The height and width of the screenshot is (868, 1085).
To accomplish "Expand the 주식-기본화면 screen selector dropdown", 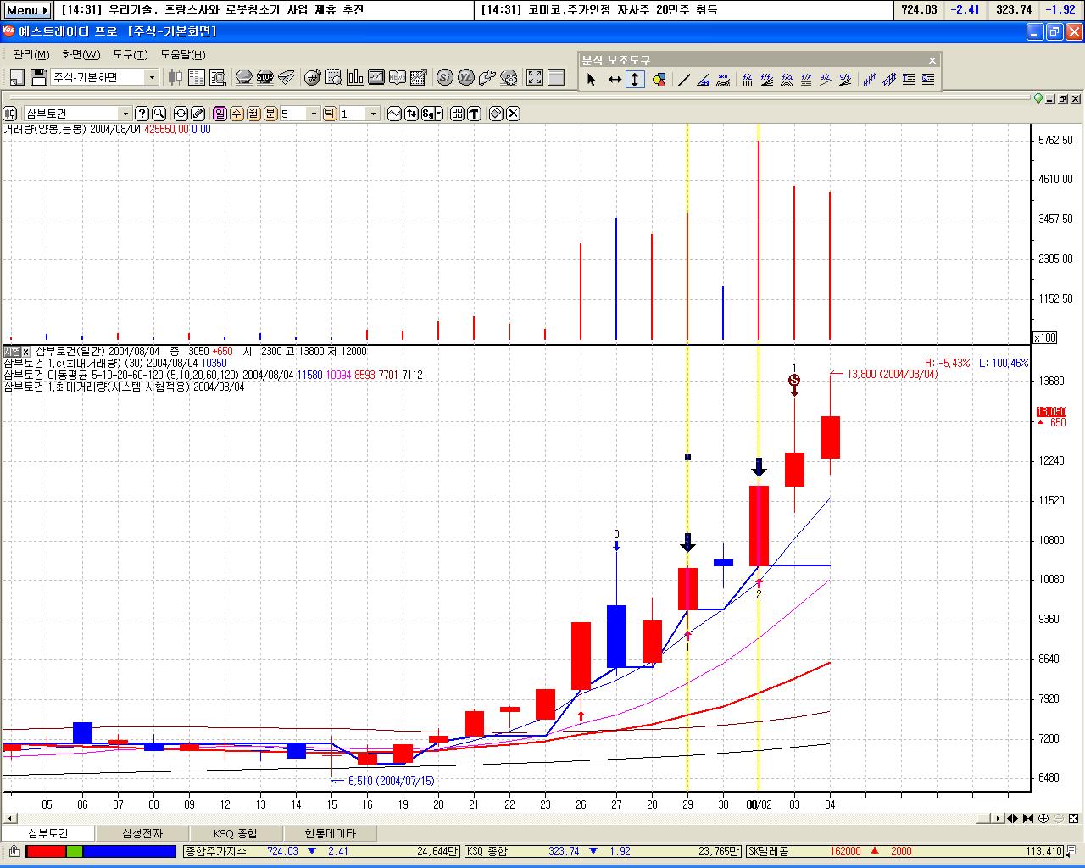I will click(x=153, y=77).
